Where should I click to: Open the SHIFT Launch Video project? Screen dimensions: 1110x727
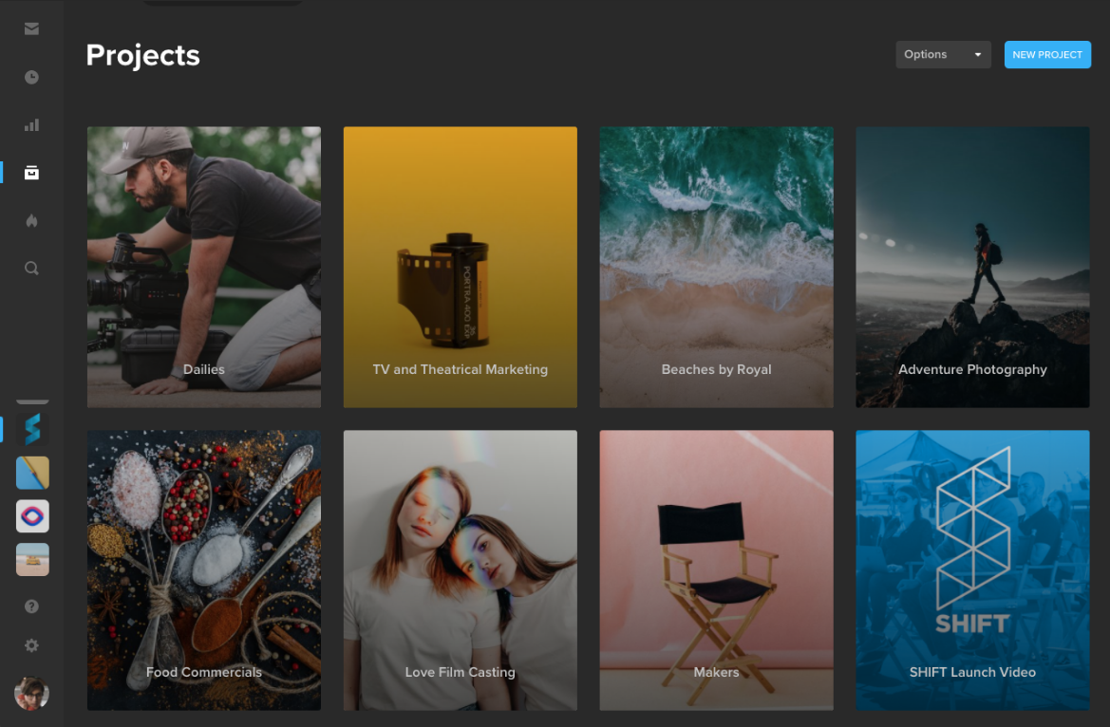click(x=972, y=569)
